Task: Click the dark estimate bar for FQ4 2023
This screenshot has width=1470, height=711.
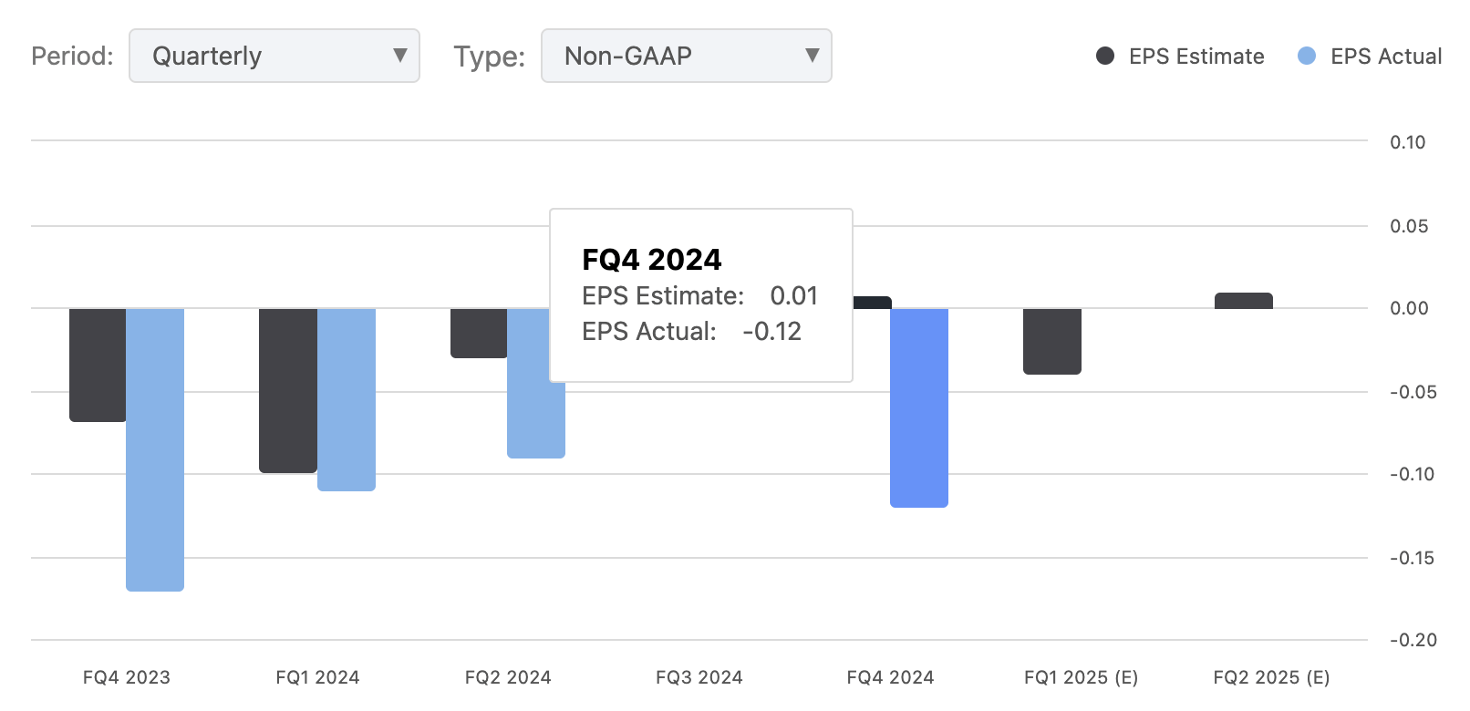Action: tap(97, 365)
